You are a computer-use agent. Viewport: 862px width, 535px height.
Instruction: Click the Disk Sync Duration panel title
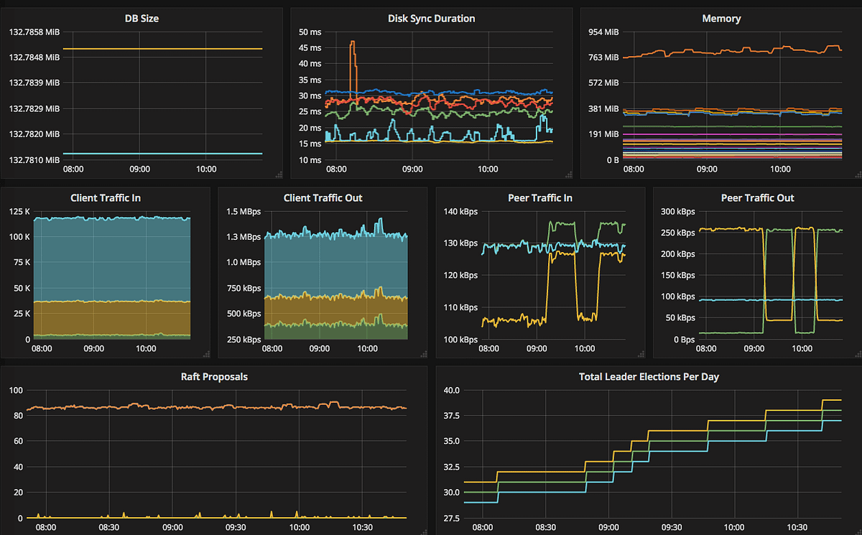tap(431, 18)
